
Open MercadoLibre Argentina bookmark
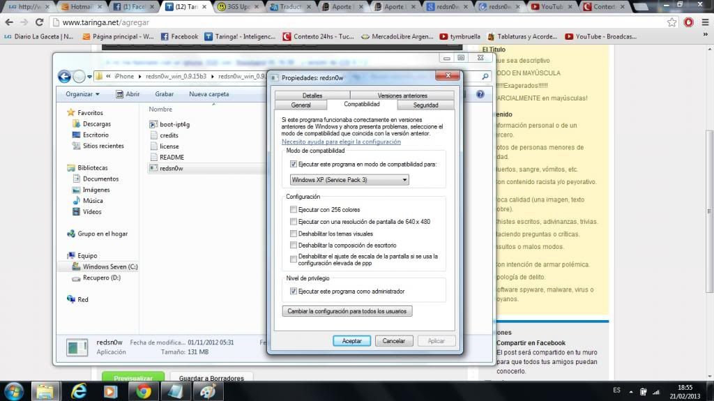(397, 36)
